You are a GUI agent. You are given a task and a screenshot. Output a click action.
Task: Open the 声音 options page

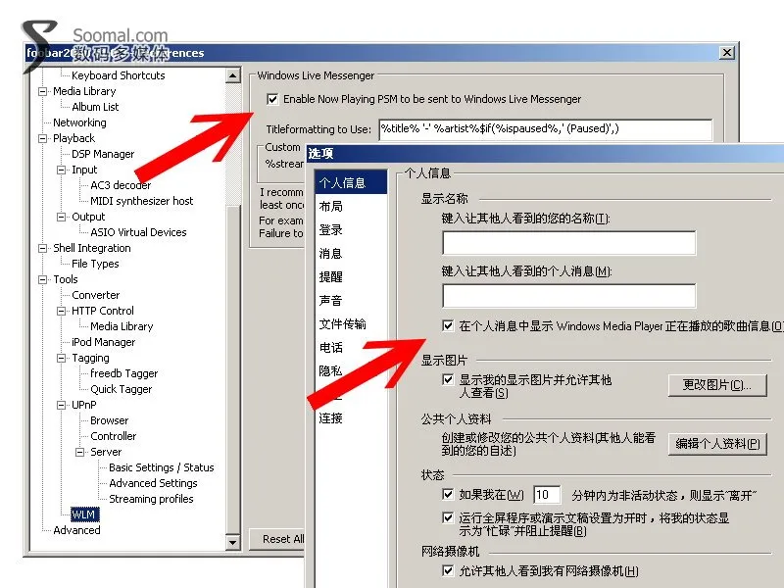(331, 300)
